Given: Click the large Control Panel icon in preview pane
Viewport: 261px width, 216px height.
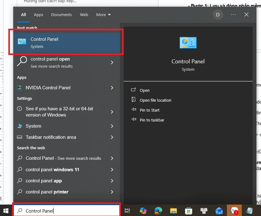Looking at the screenshot, I should pos(188,43).
